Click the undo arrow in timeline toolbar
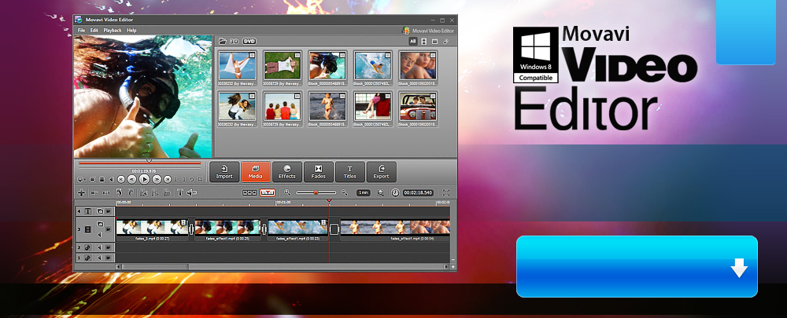The image size is (787, 318). [x=120, y=192]
